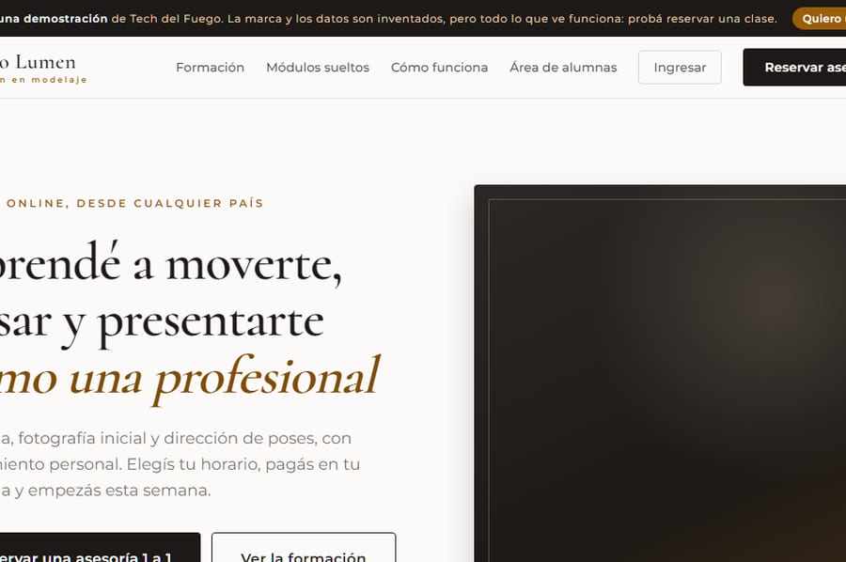Click the "ONLINE, DESDE CUALQUIER PAÍS" tagline
This screenshot has height=562, width=846.
pos(134,203)
